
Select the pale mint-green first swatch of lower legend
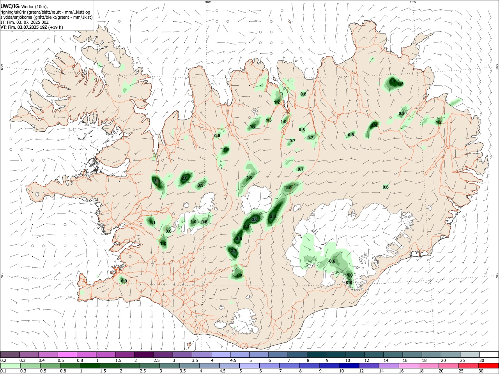point(10,366)
